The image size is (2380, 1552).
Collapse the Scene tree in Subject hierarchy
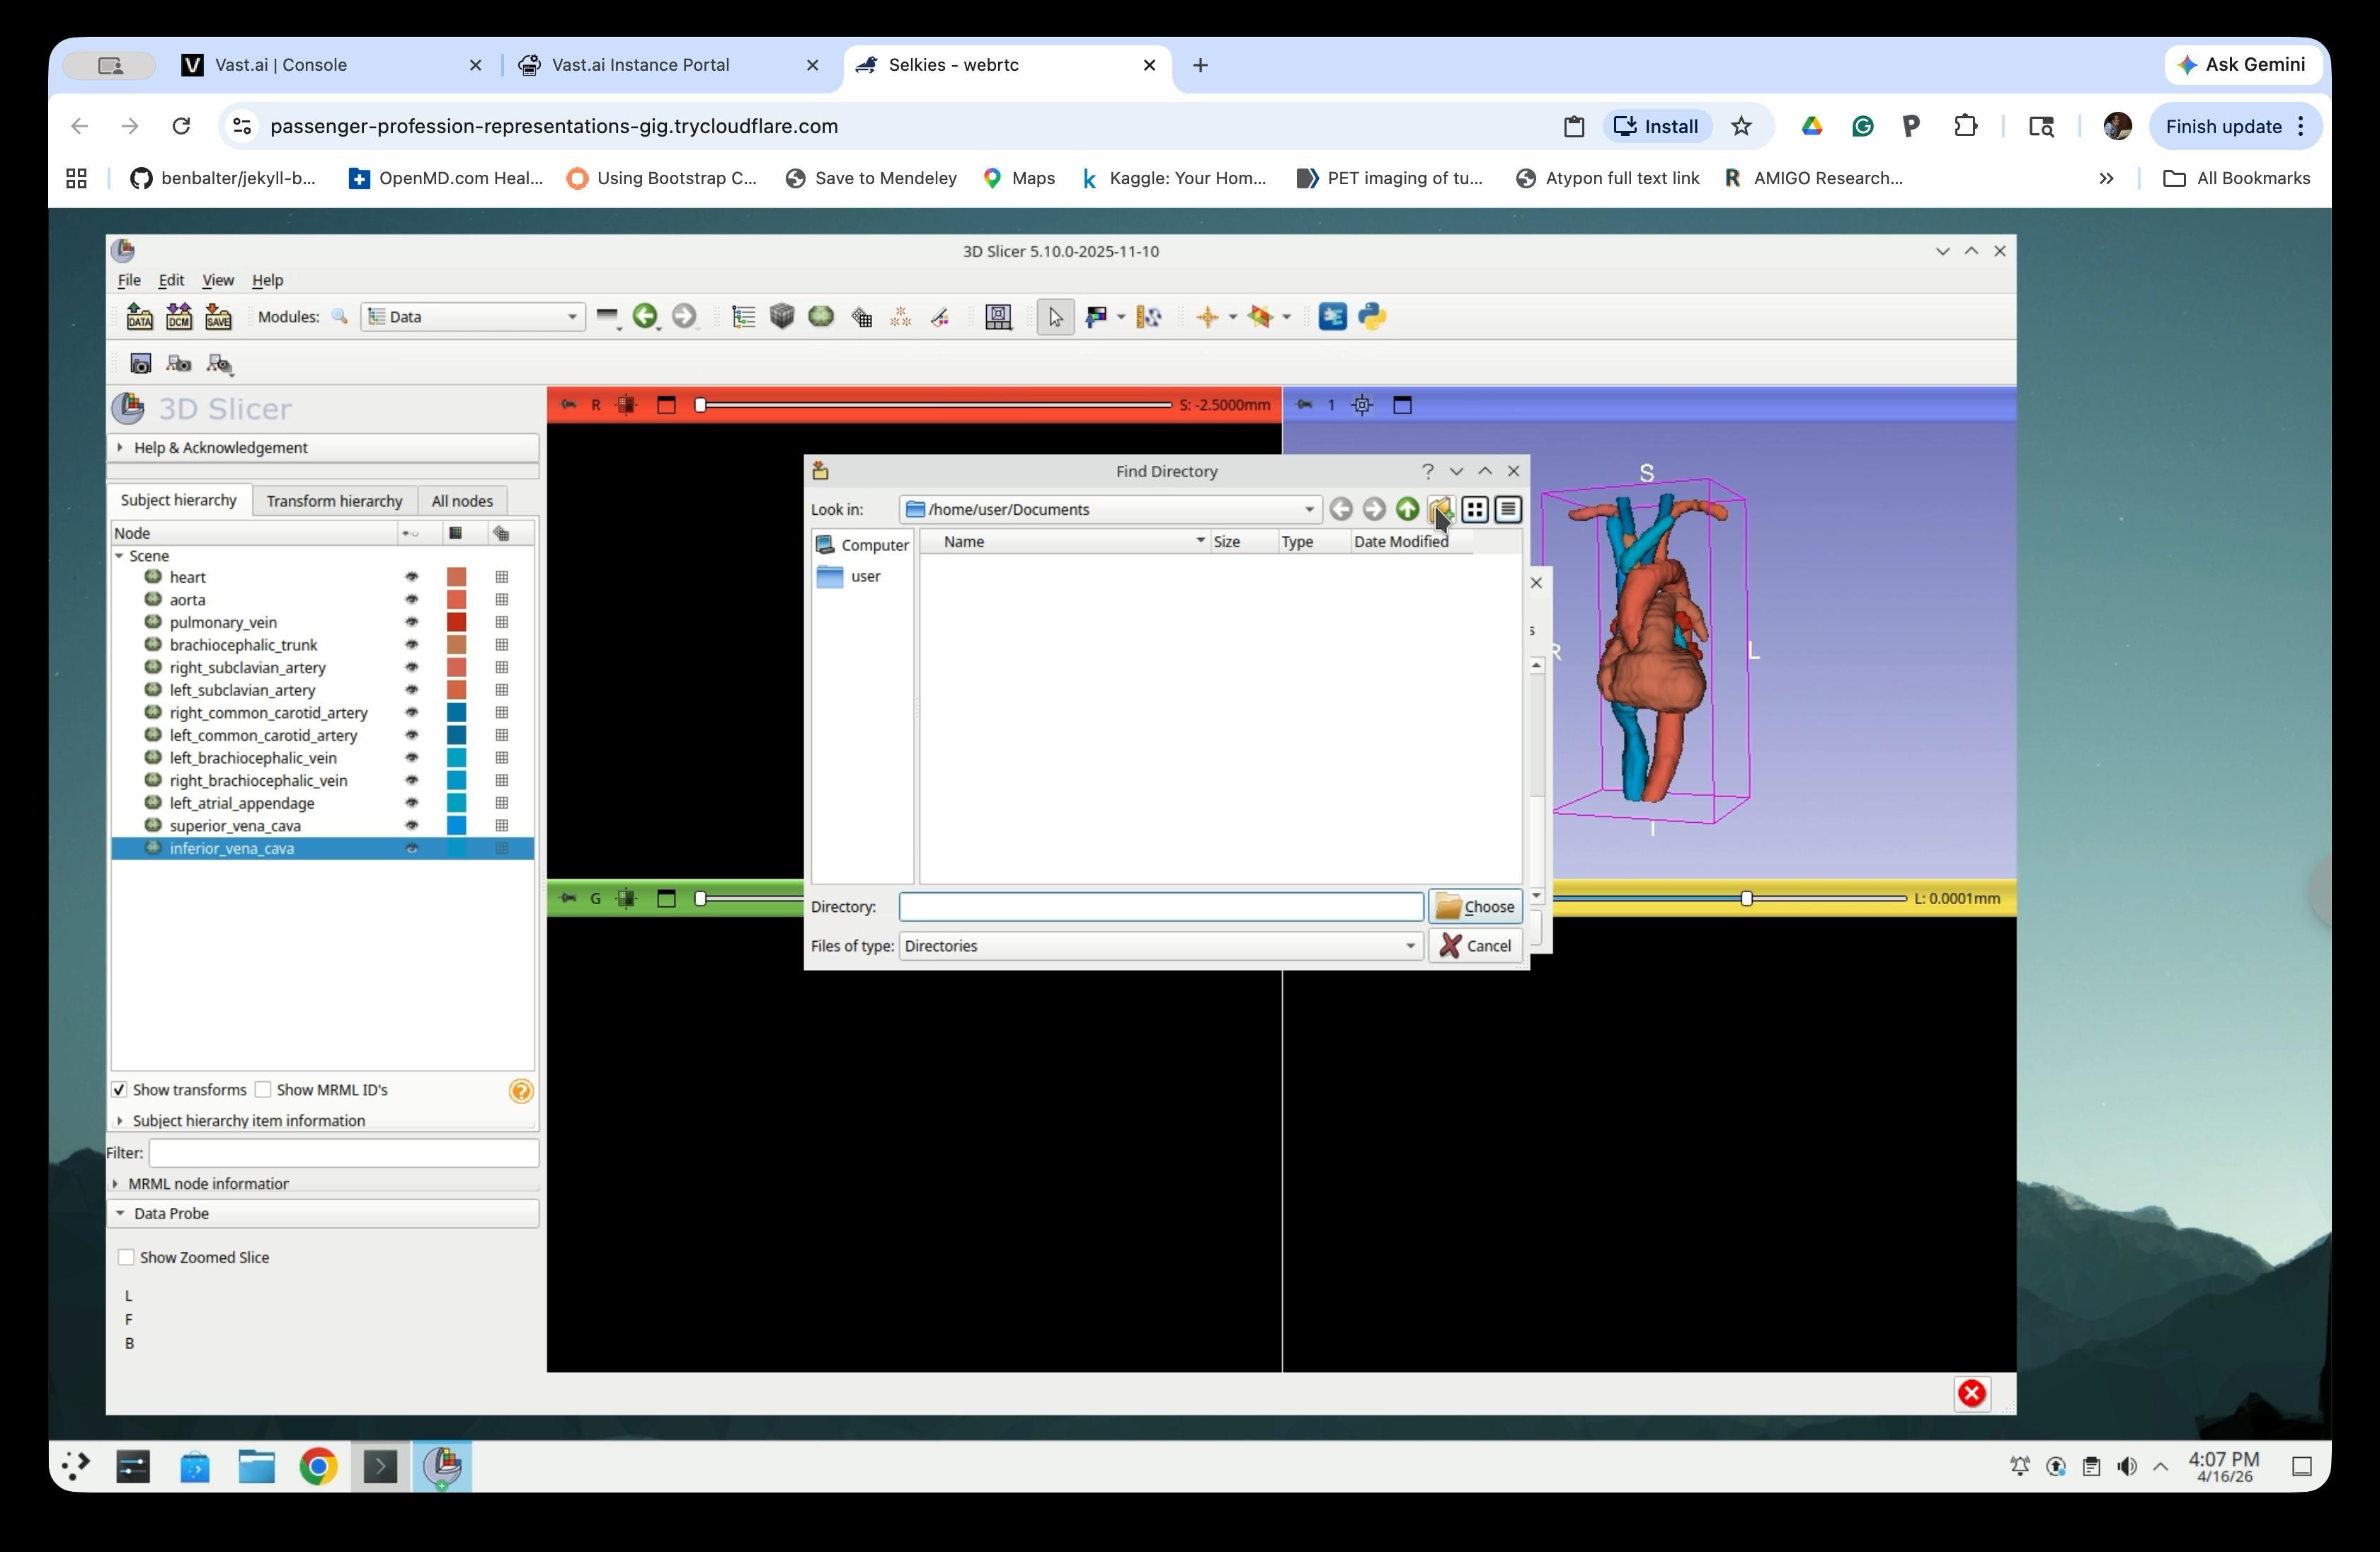coord(119,556)
